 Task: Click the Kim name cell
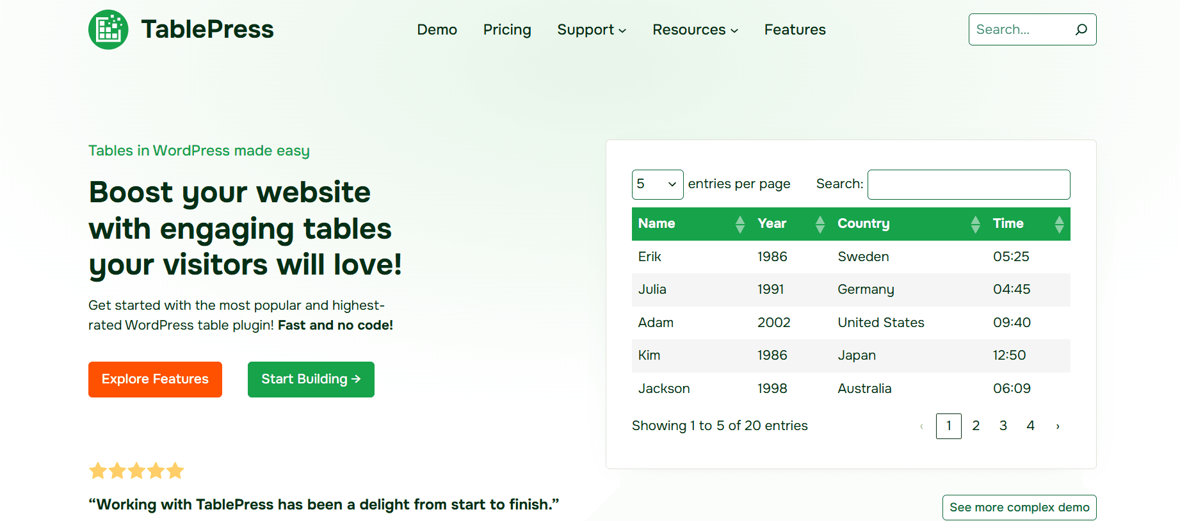click(x=691, y=356)
